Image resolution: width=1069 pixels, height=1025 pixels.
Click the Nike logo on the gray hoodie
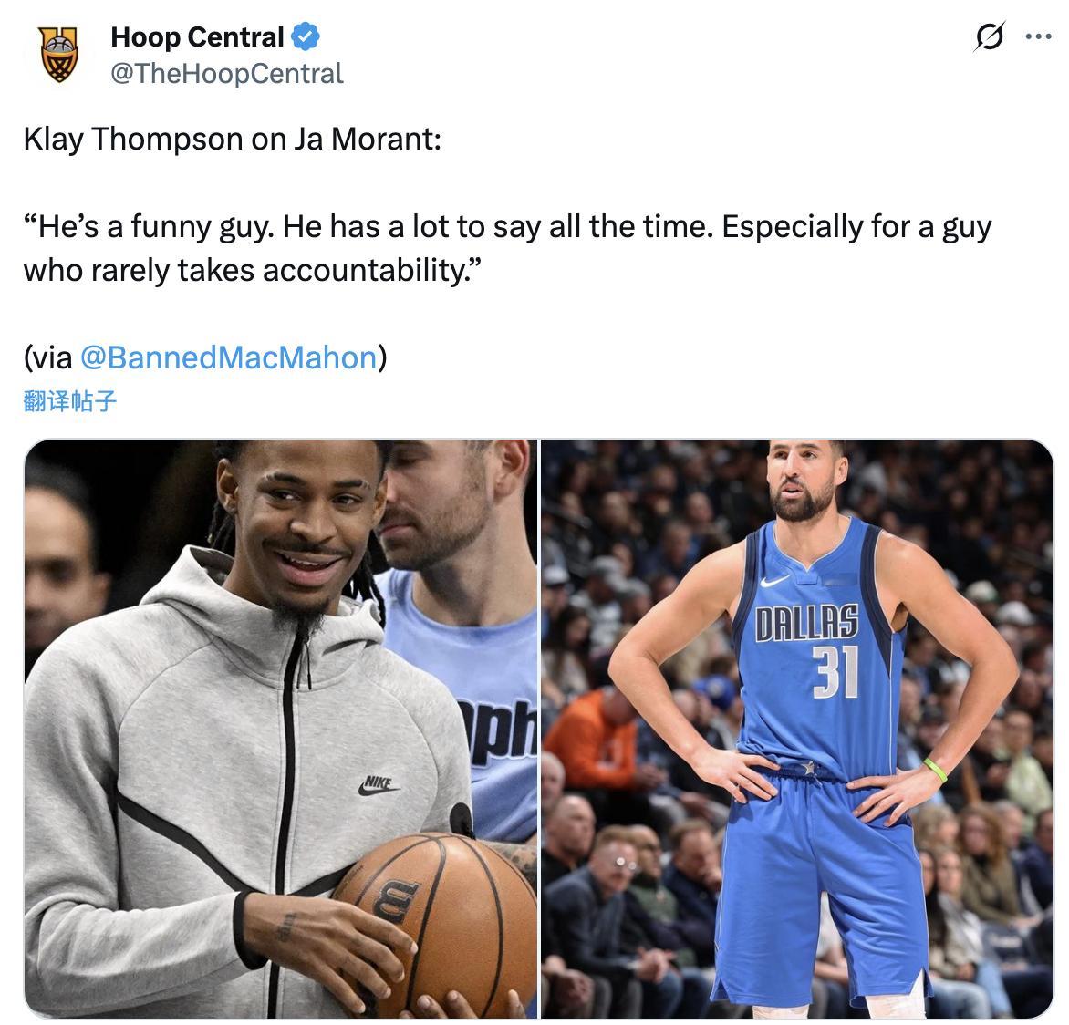pos(379,785)
